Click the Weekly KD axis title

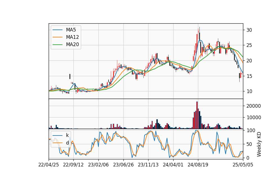pyautogui.click(x=259, y=144)
